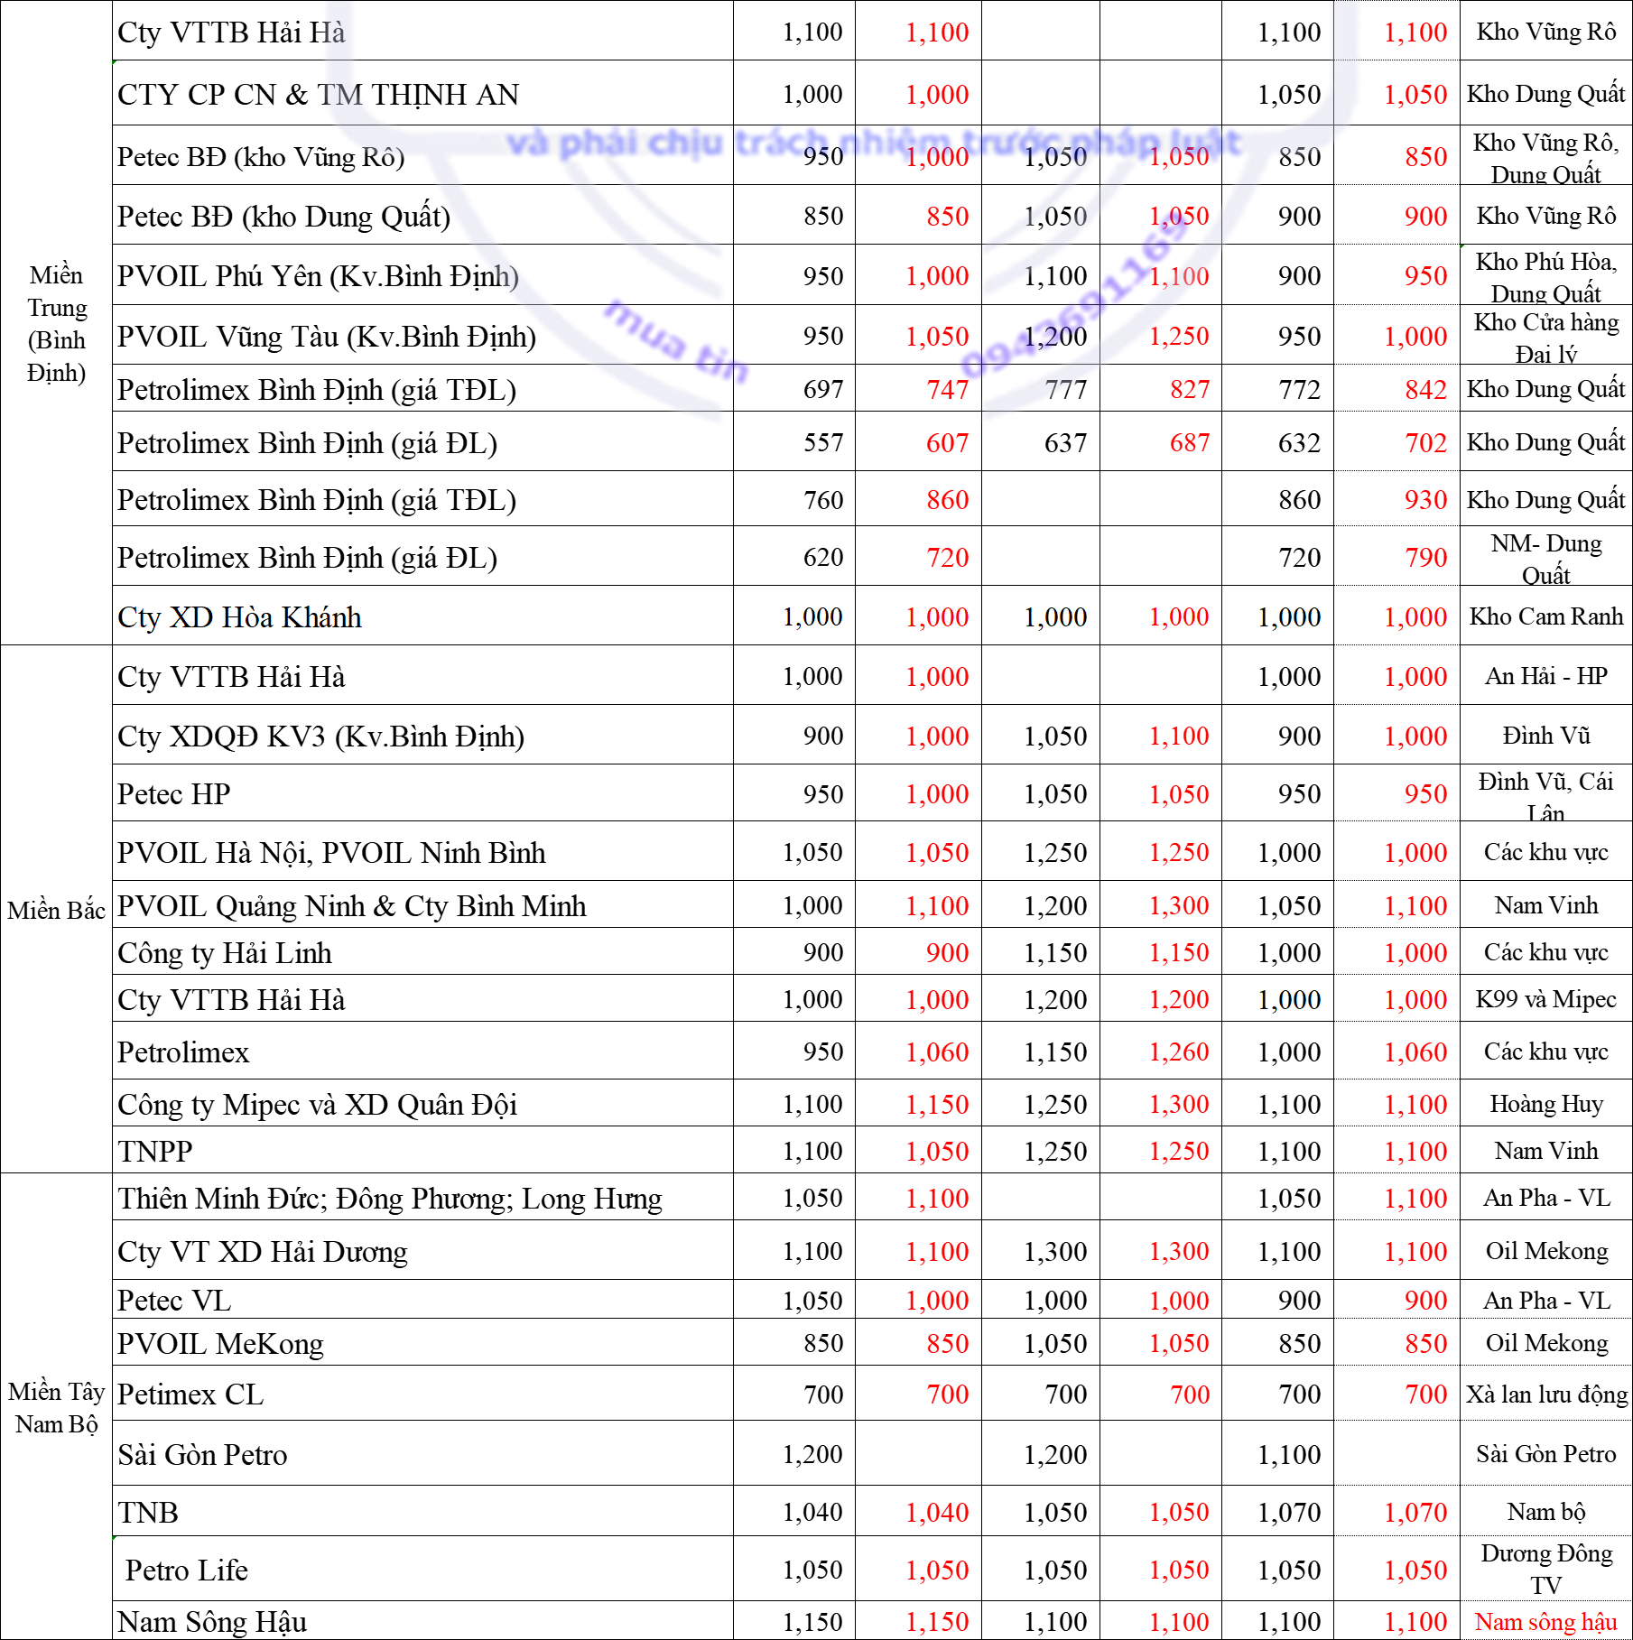
Task: Select PVOIL Vũng Tàu (Kv.Bình Định) cell
Action: click(x=422, y=336)
